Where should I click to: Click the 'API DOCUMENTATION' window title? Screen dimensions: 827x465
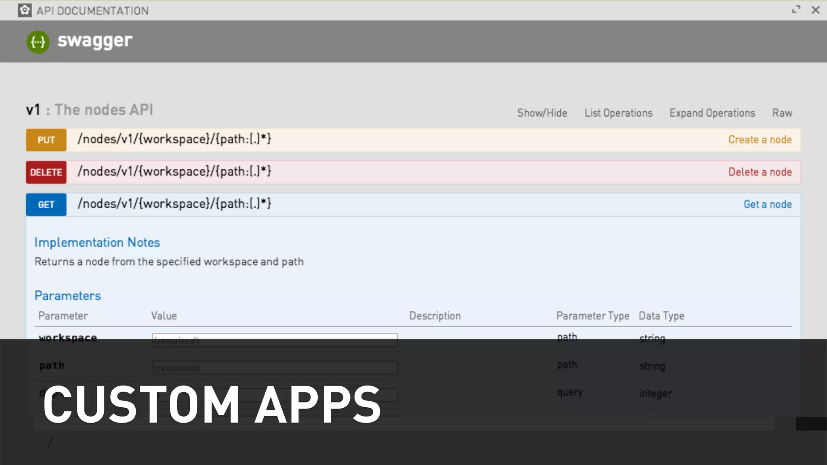[92, 11]
